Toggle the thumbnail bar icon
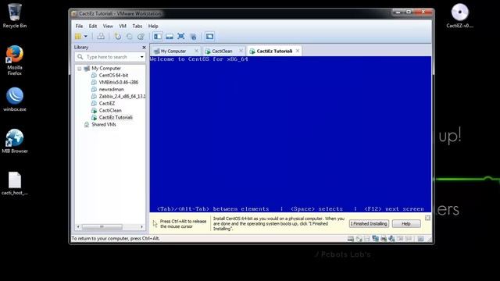Viewport: 500px width, 281px height. tap(170, 37)
